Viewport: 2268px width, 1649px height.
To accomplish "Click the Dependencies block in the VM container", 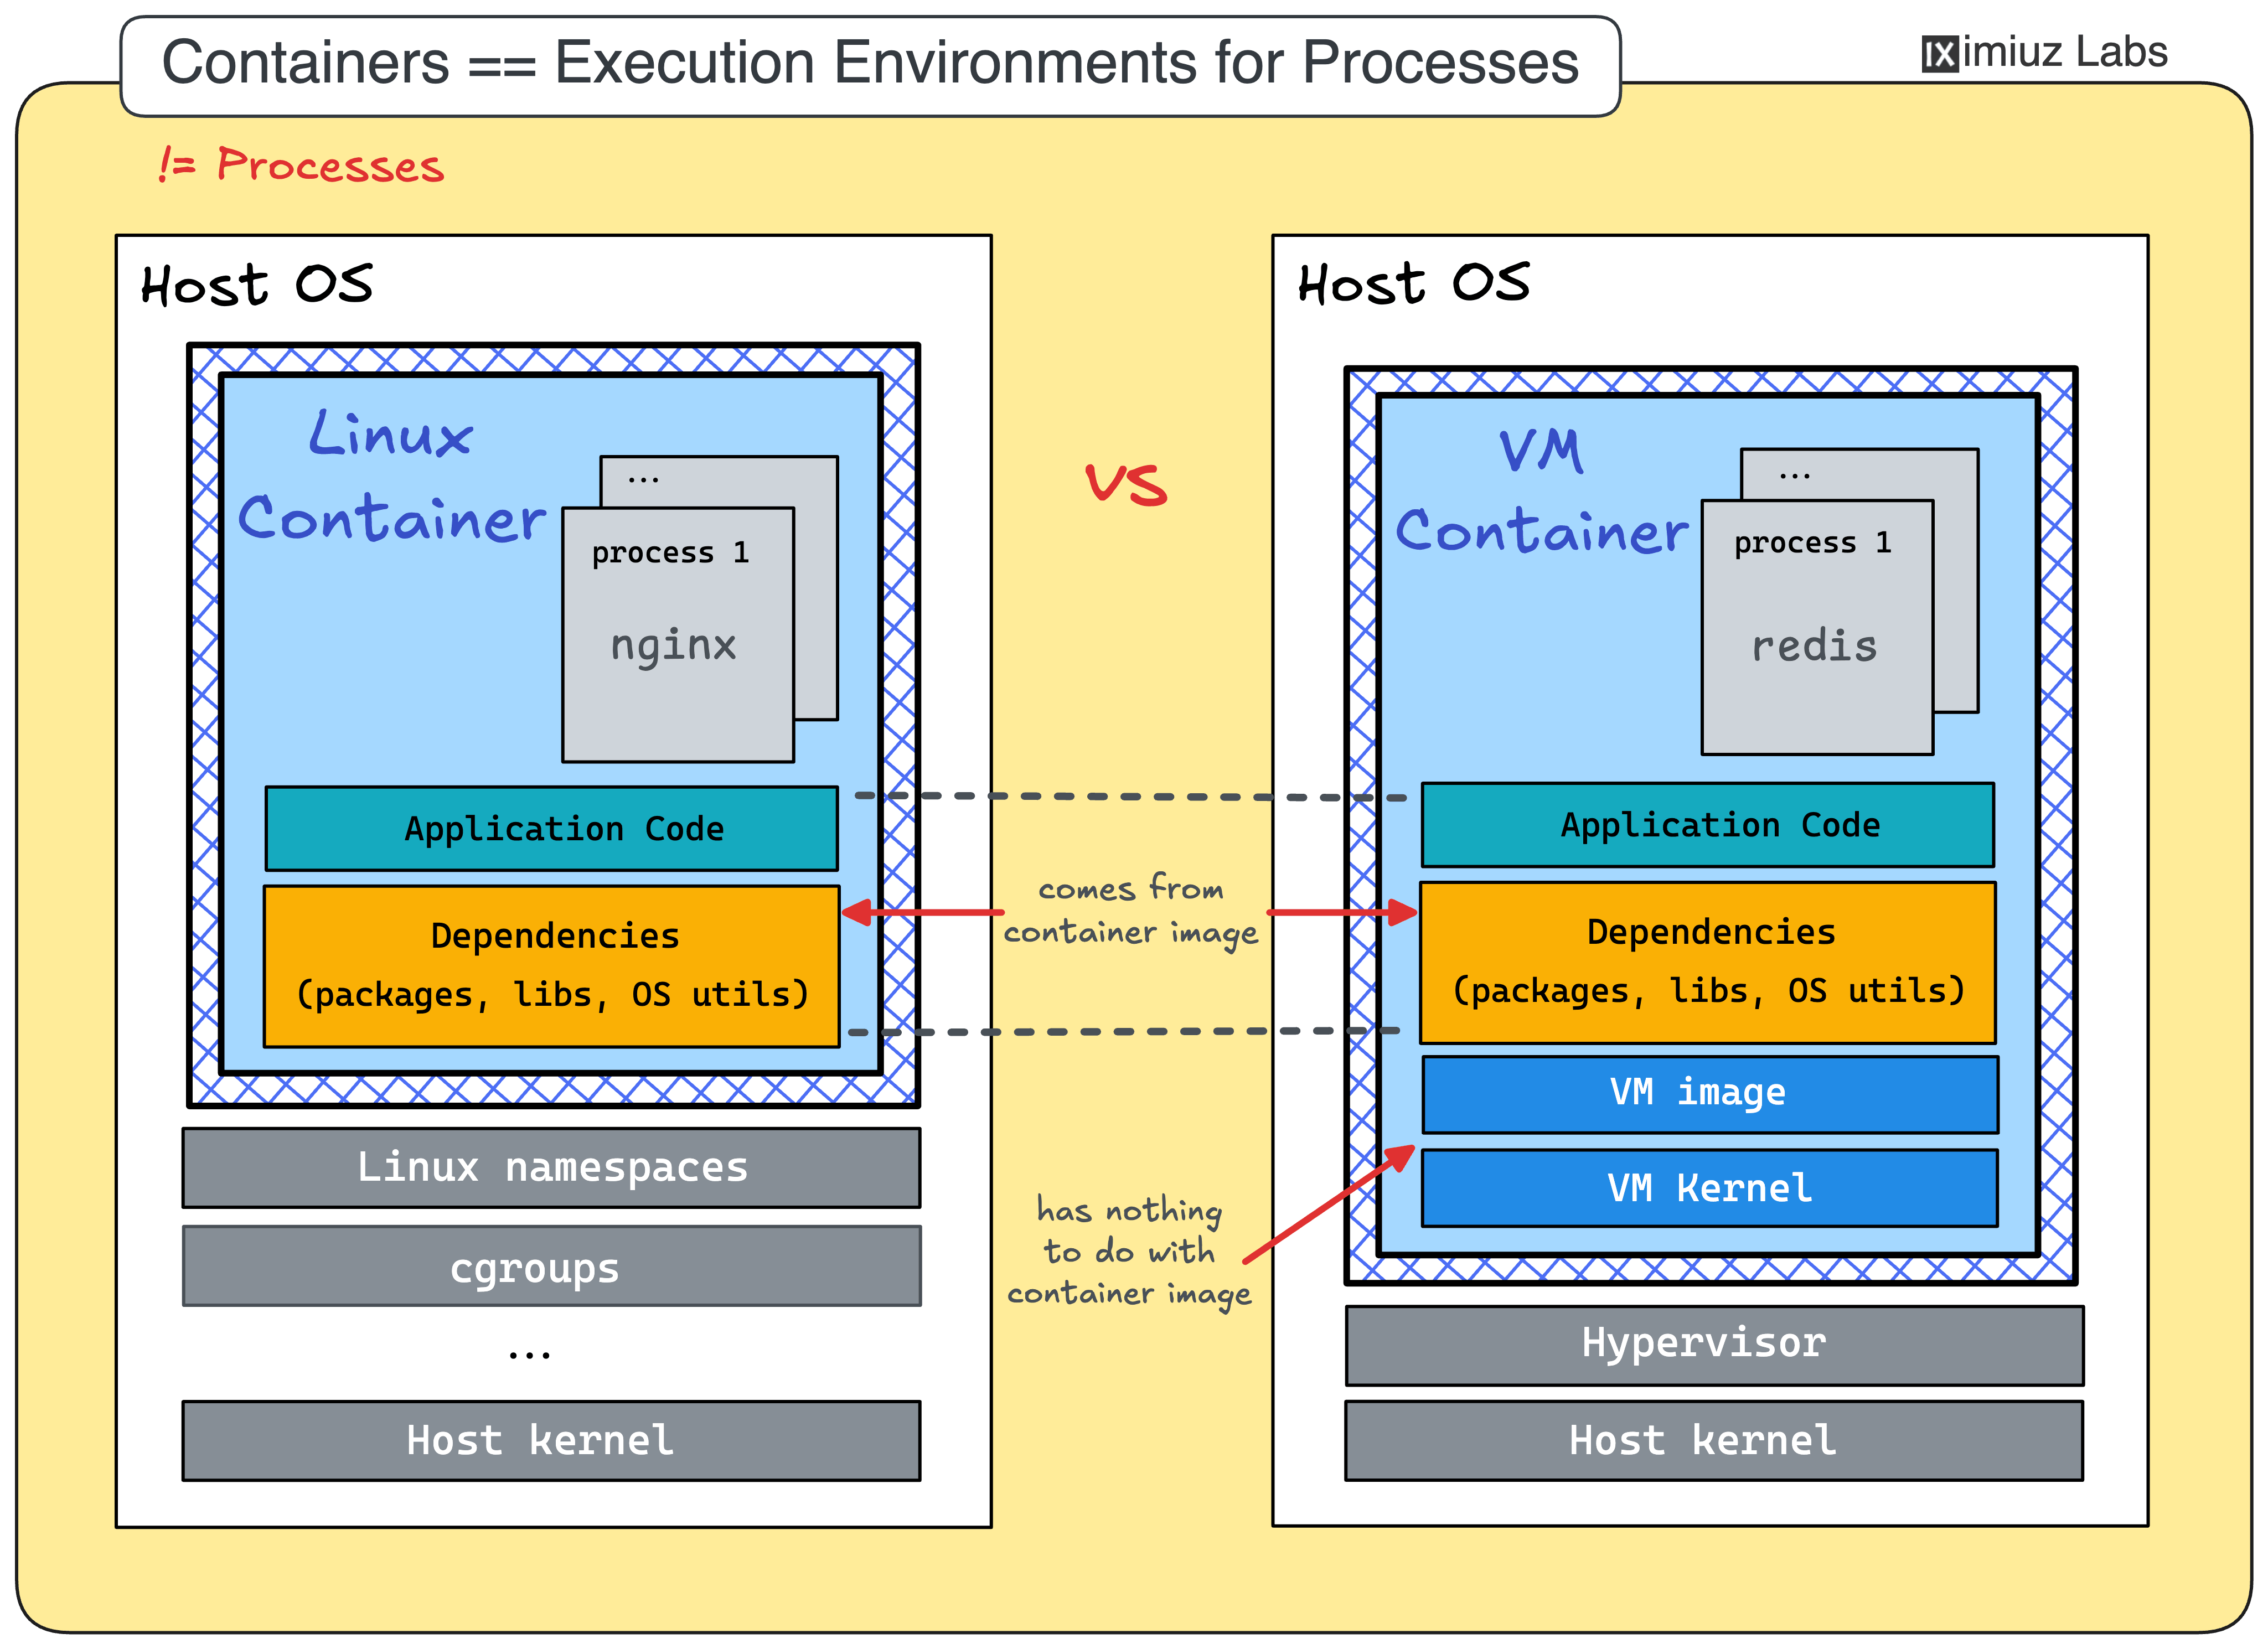I will tap(1707, 962).
